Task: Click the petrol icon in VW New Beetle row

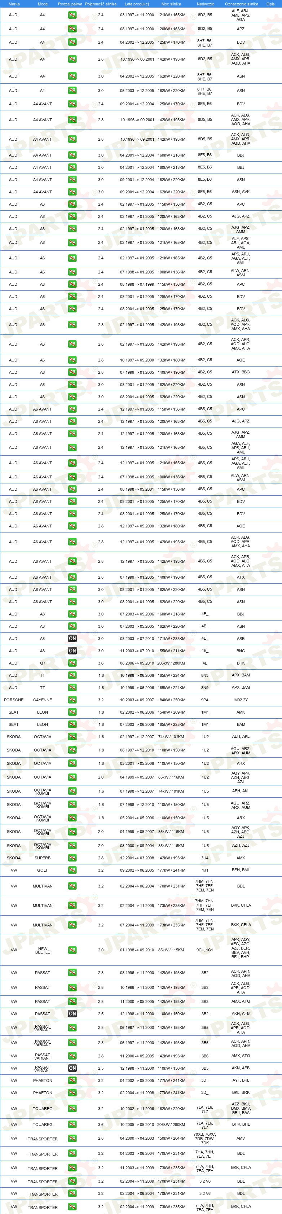Action: [x=72, y=950]
